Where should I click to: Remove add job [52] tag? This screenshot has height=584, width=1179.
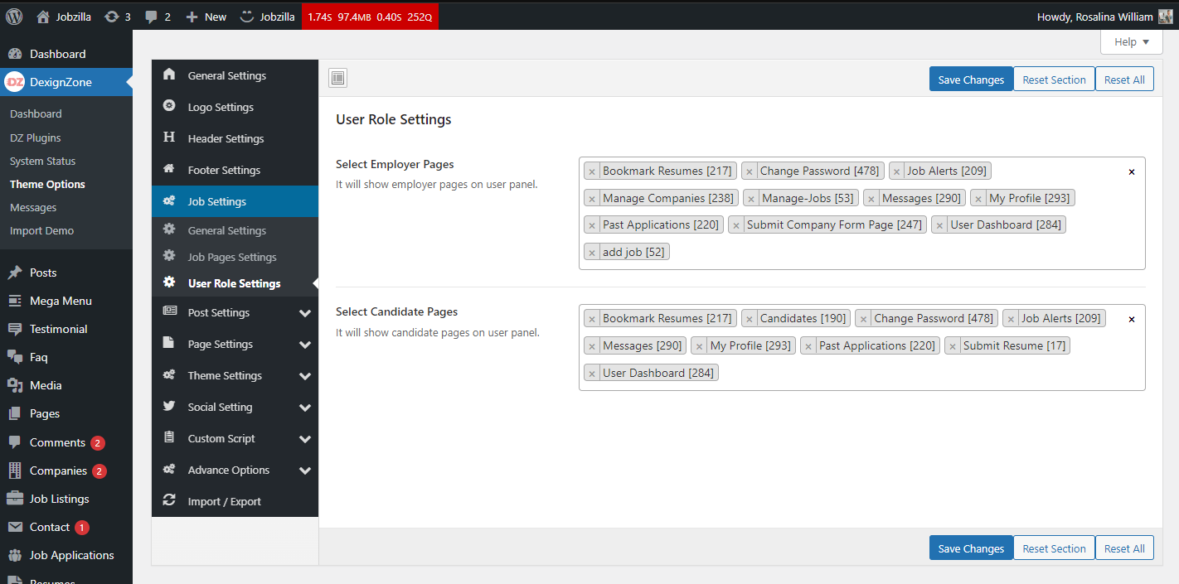pos(592,253)
